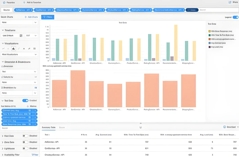
Task: Open More Visualizations dropdown
Action: point(19,54)
